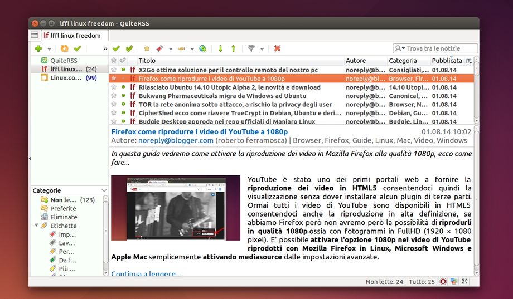This screenshot has width=513, height=299.
Task: Toggle star on the selected Firefox news row
Action: pos(114,79)
